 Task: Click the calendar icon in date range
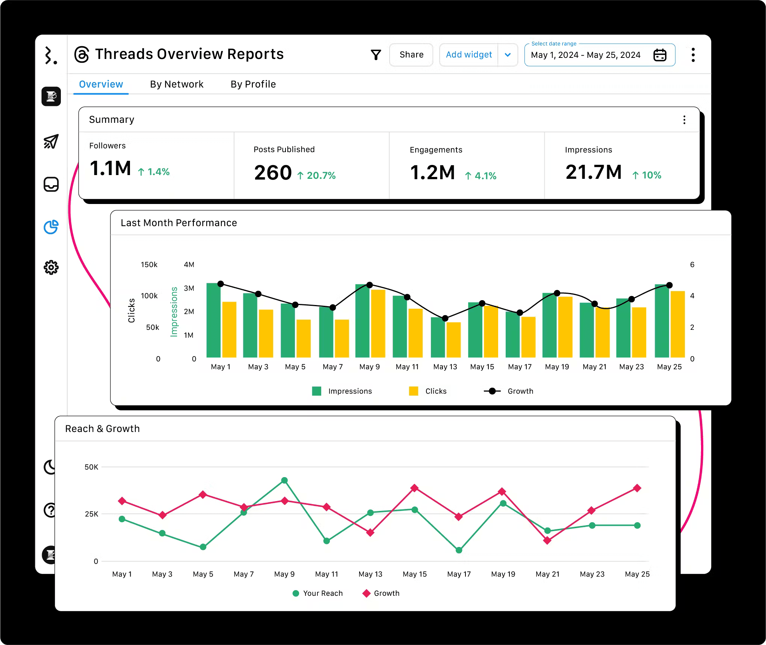coord(660,55)
